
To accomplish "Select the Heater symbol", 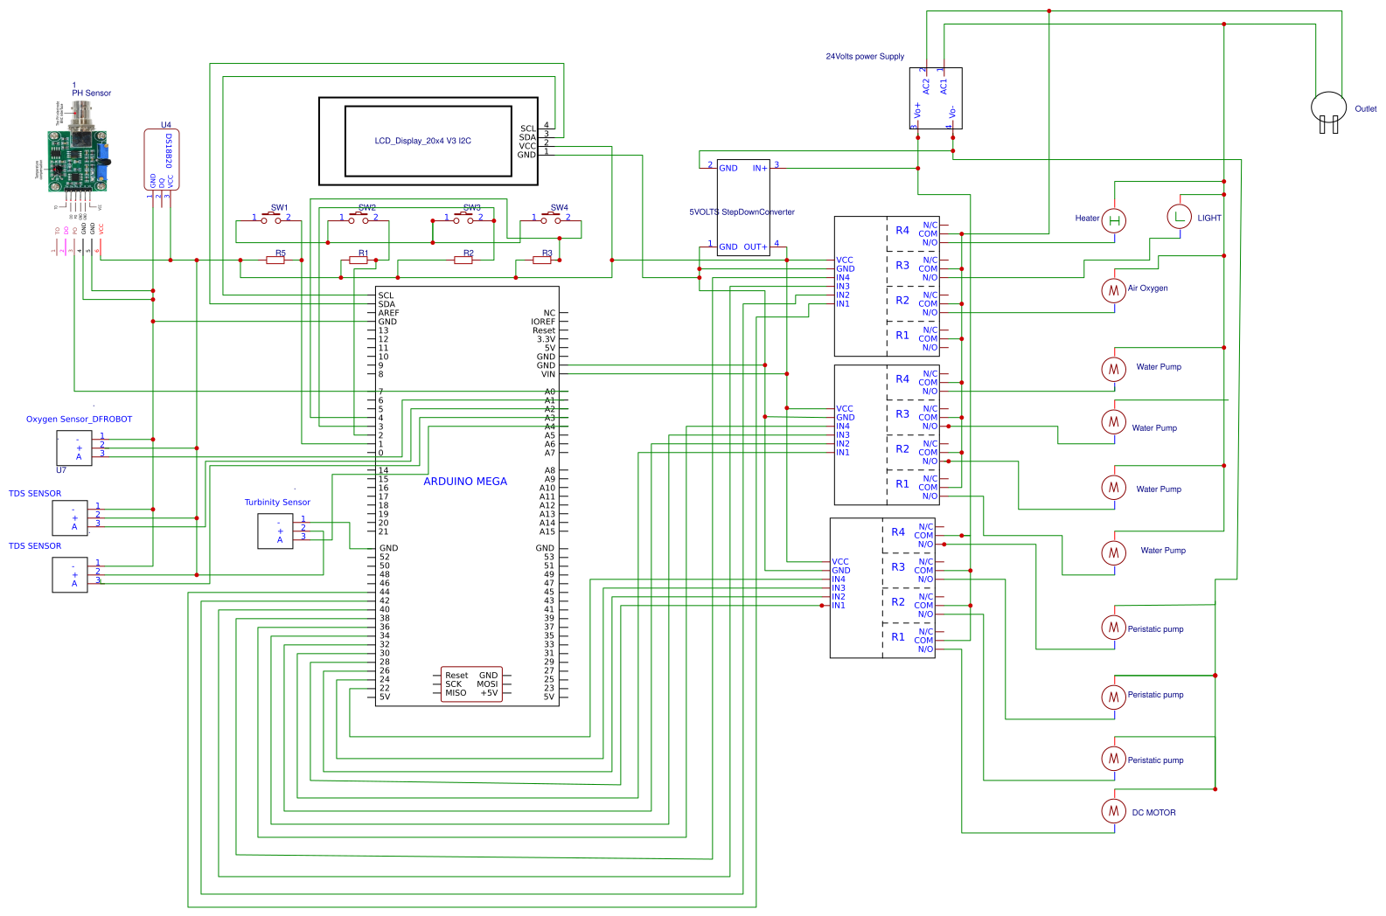I will tap(1113, 220).
